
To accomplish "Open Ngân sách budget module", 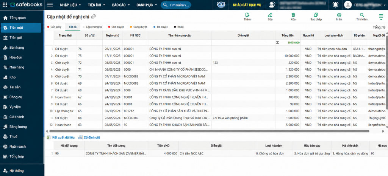I will 21,147.
